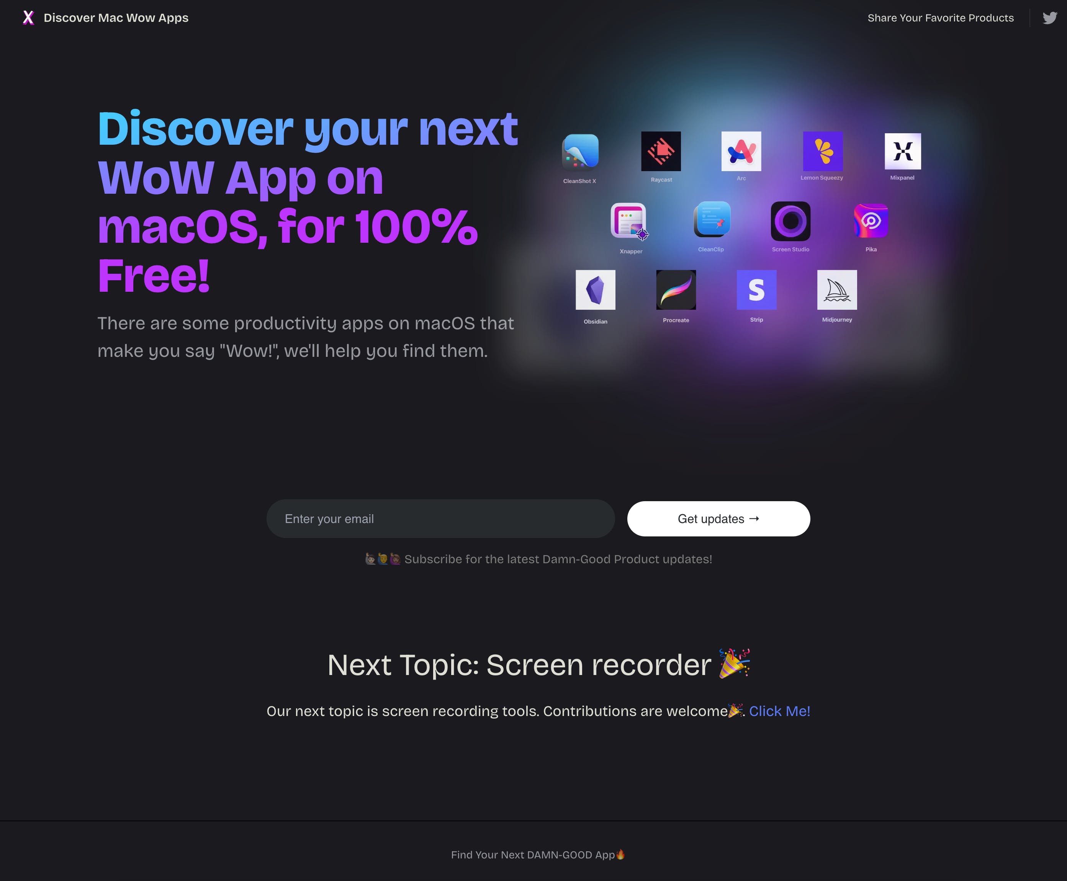Click the email input field
1067x881 pixels.
[440, 518]
